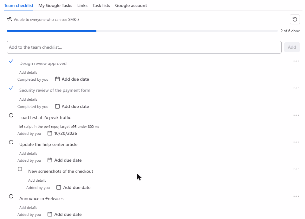Screen dimensions: 305x219
Task: Open more options for Load test item
Action: [x=296, y=115]
